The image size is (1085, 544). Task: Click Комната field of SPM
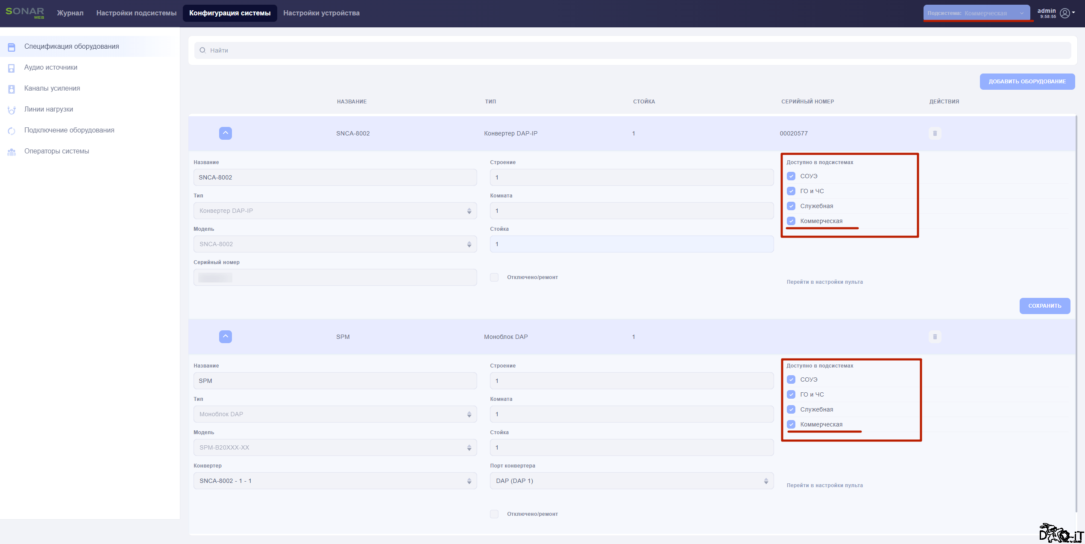[632, 414]
